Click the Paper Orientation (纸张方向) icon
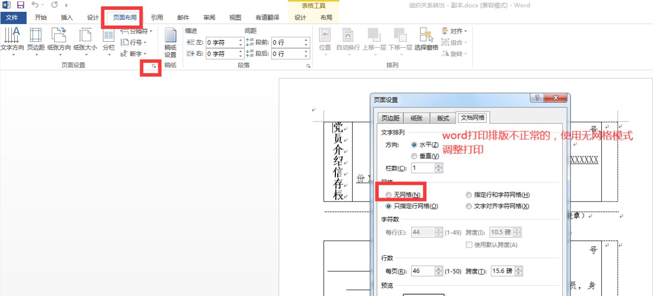The height and width of the screenshot is (296, 653). 59,36
